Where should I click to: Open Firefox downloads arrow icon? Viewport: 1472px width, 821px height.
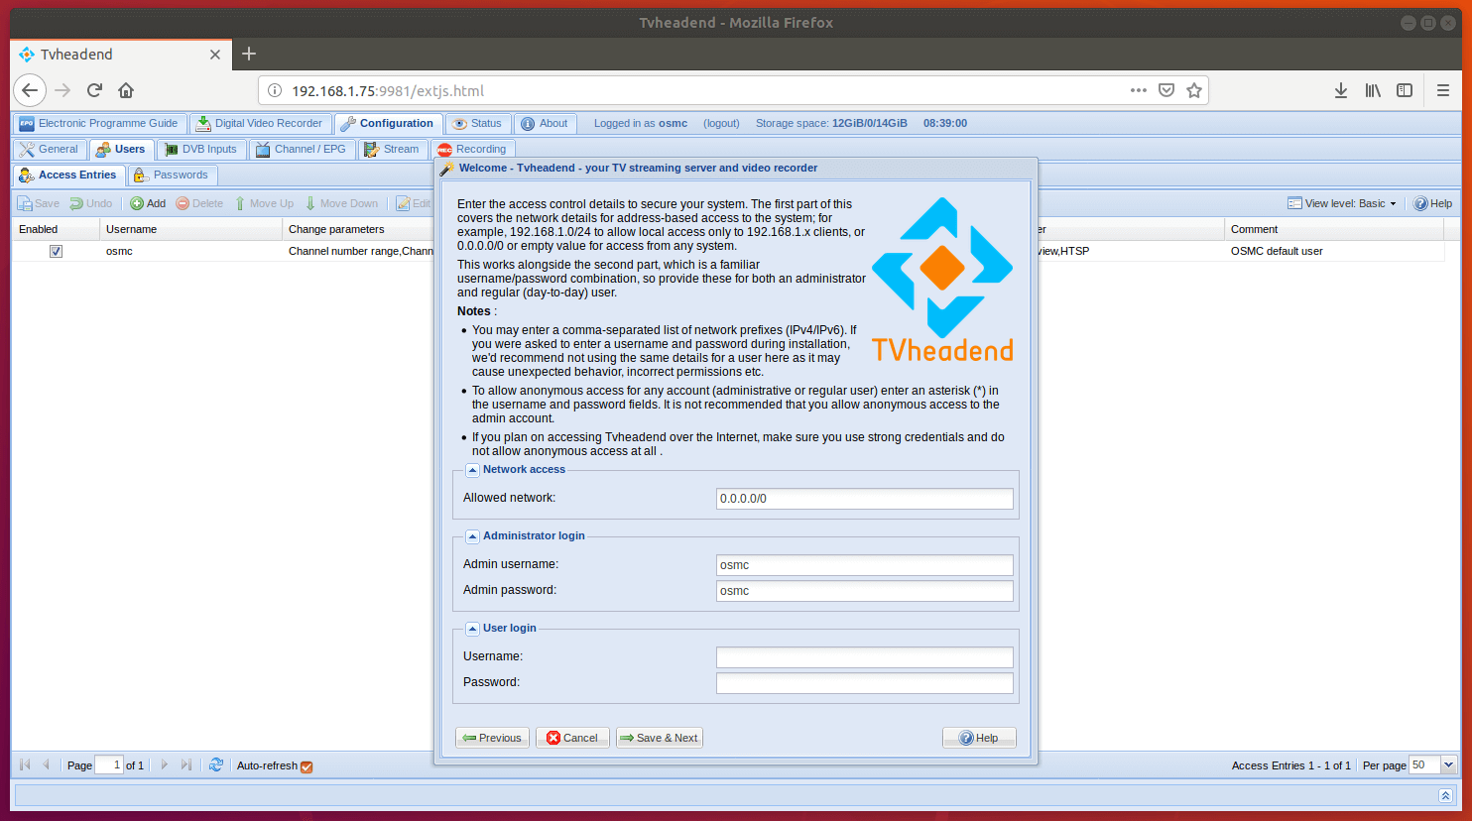pos(1340,90)
